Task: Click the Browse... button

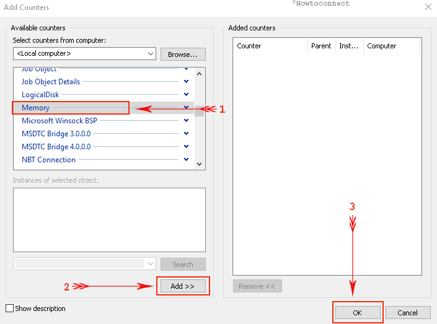Action: coord(183,55)
